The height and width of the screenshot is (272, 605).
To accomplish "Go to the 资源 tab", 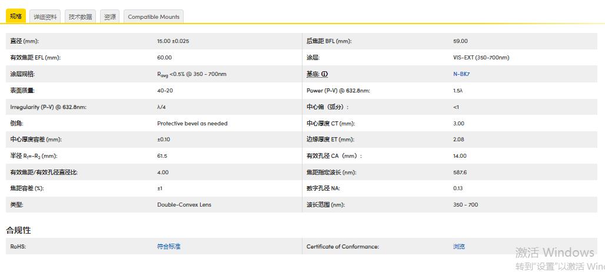I will point(110,17).
